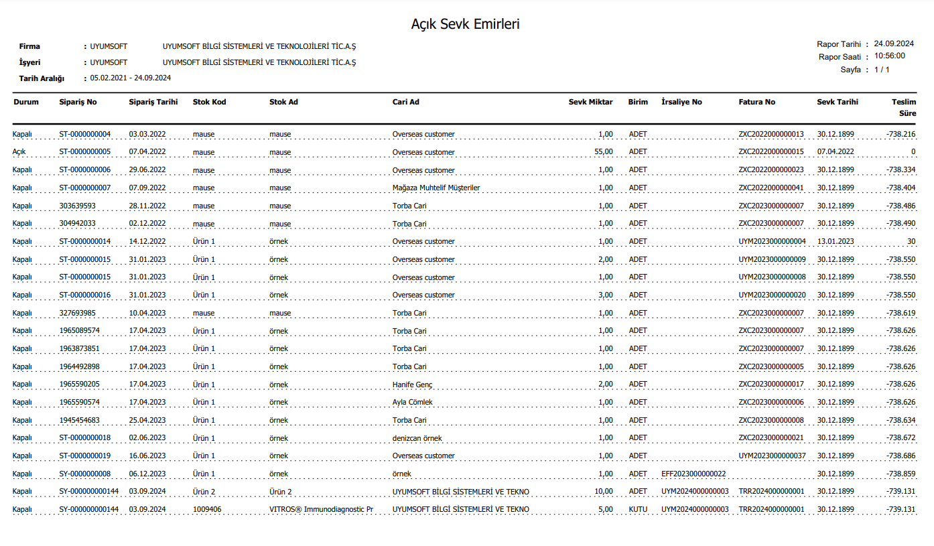Select the Durum column header
Viewport: 934px width, 546px height.
pos(25,102)
